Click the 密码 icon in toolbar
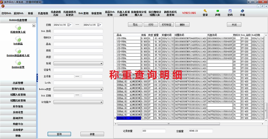The width and height of the screenshot is (268, 139). [x=230, y=11]
